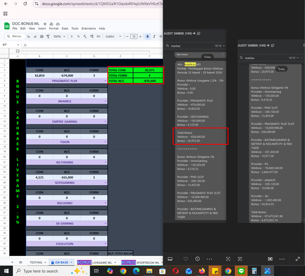Open the ON BASE sheet tab menu arrow
Viewport: 305px width, 276px height.
(x=71, y=263)
